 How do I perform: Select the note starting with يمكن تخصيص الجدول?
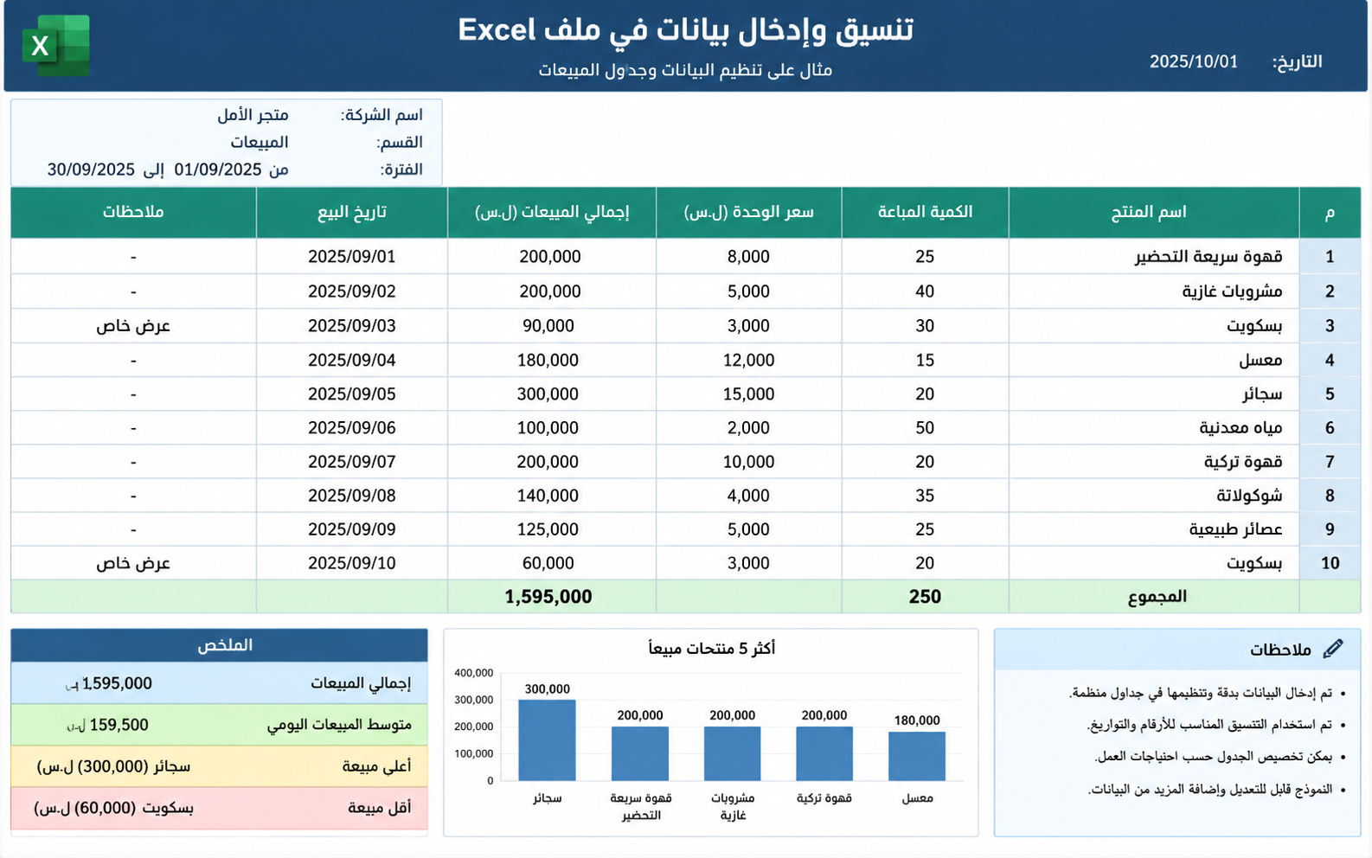[1214, 757]
